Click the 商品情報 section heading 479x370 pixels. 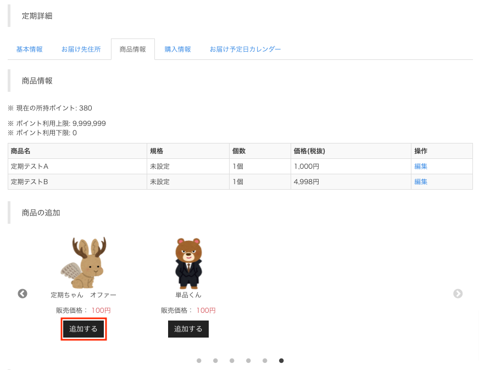tap(37, 81)
